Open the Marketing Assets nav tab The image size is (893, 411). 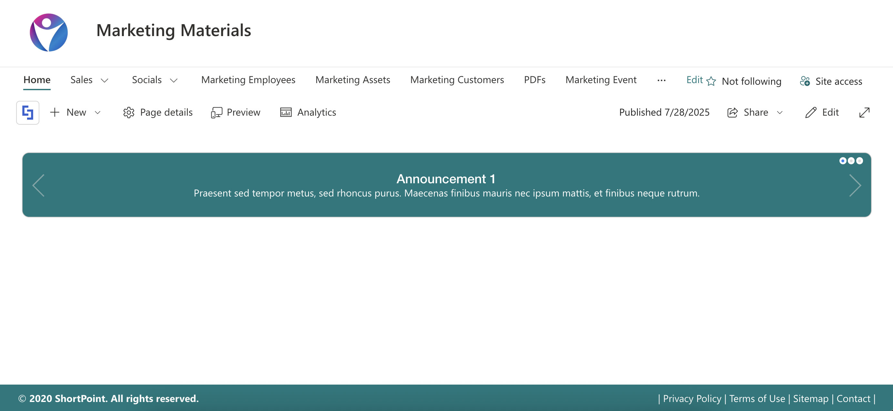[353, 80]
